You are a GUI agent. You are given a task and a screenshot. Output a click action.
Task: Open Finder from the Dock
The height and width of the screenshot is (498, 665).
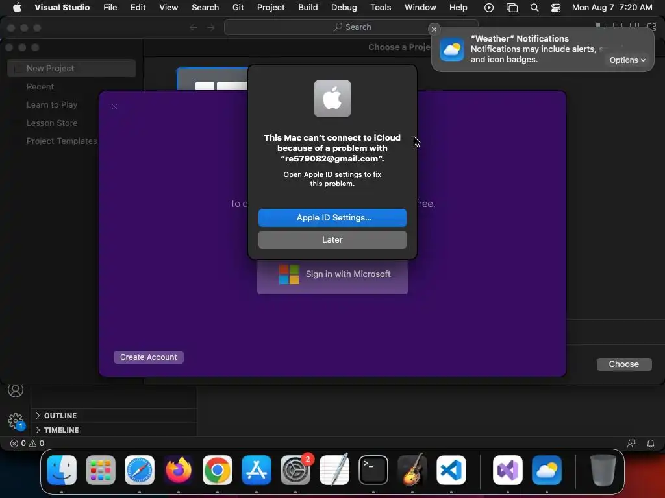click(62, 470)
